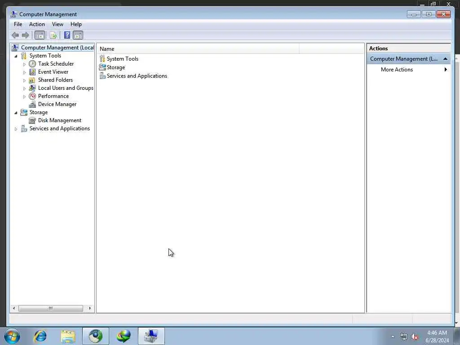Expand Event Viewer tree node
460x345 pixels.
[24, 72]
